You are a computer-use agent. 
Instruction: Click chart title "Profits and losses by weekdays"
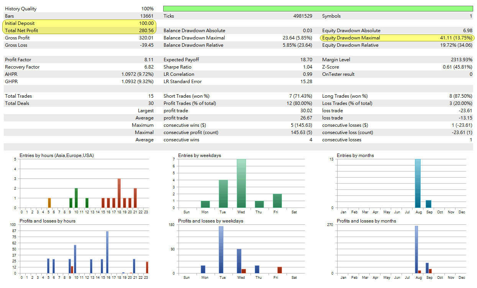[211, 221]
